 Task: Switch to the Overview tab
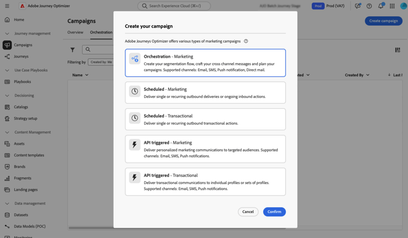(x=75, y=32)
